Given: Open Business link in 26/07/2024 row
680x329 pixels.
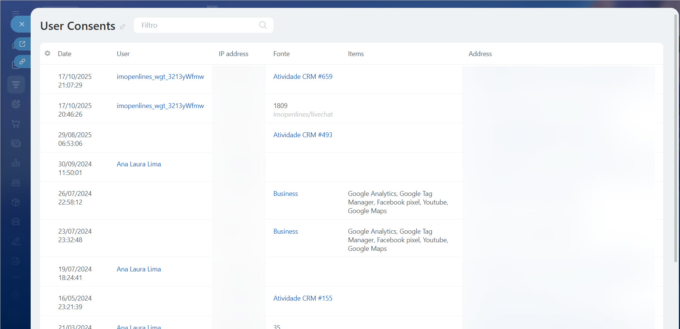Looking at the screenshot, I should pyautogui.click(x=285, y=194).
